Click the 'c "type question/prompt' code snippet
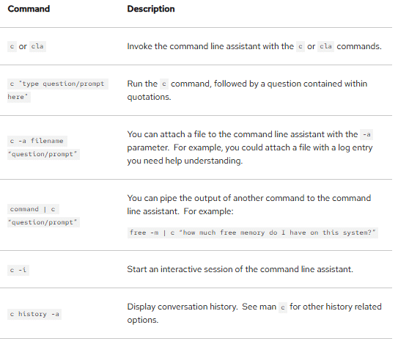This screenshot has height=344, width=398. click(x=58, y=84)
